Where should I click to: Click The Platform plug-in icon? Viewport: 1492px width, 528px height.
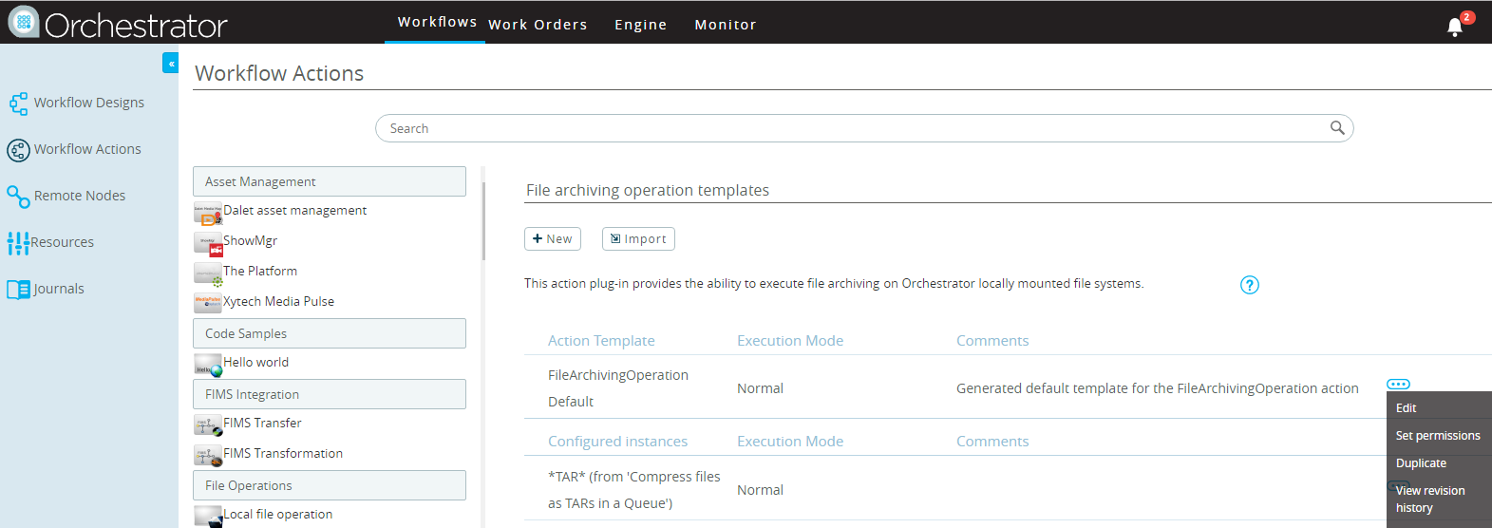pos(208,274)
